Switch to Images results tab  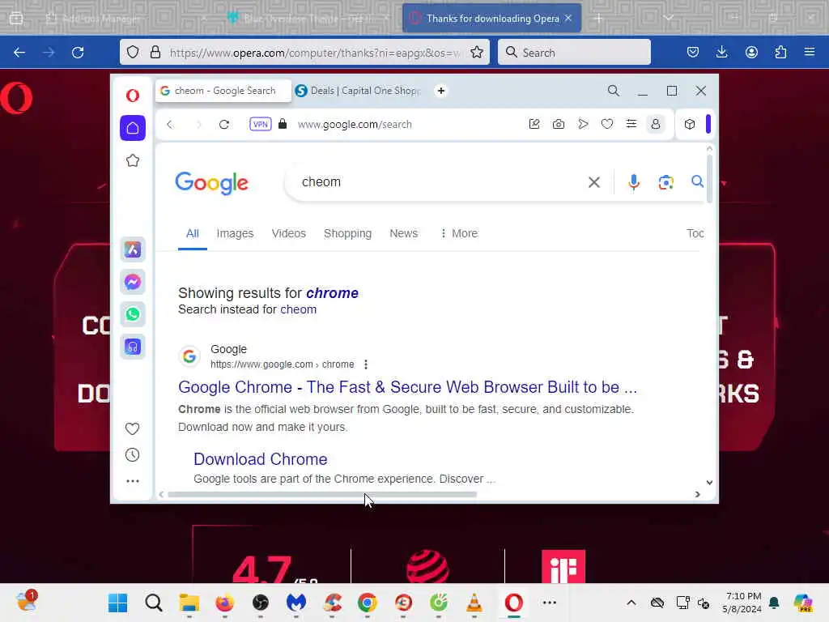point(235,234)
